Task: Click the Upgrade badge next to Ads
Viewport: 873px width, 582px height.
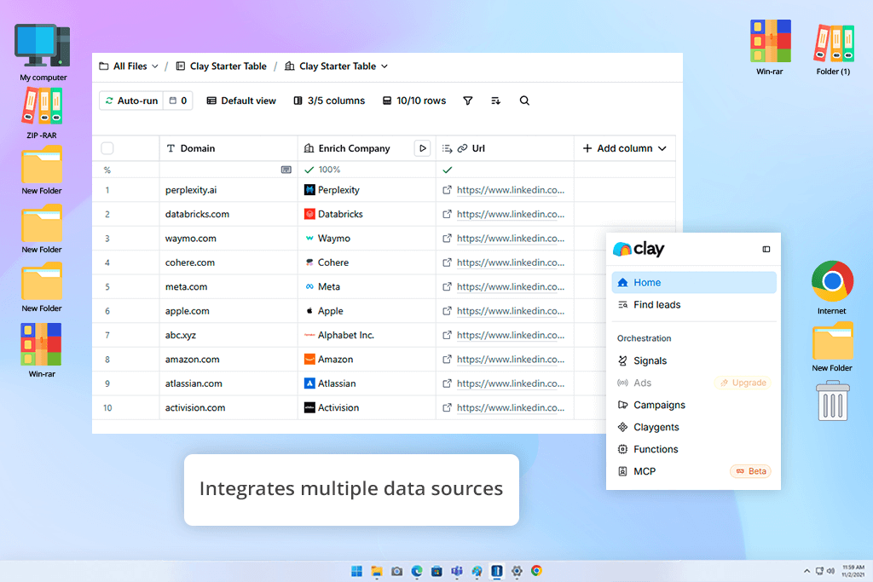Action: (x=743, y=383)
